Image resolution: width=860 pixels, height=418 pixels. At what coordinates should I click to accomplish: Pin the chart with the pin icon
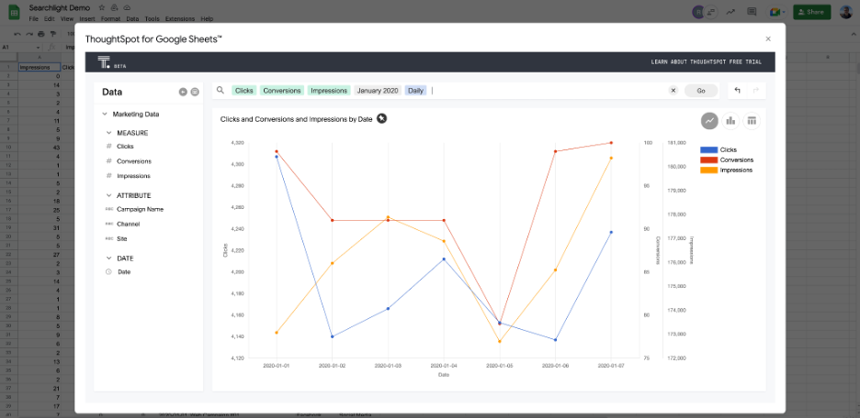[381, 118]
